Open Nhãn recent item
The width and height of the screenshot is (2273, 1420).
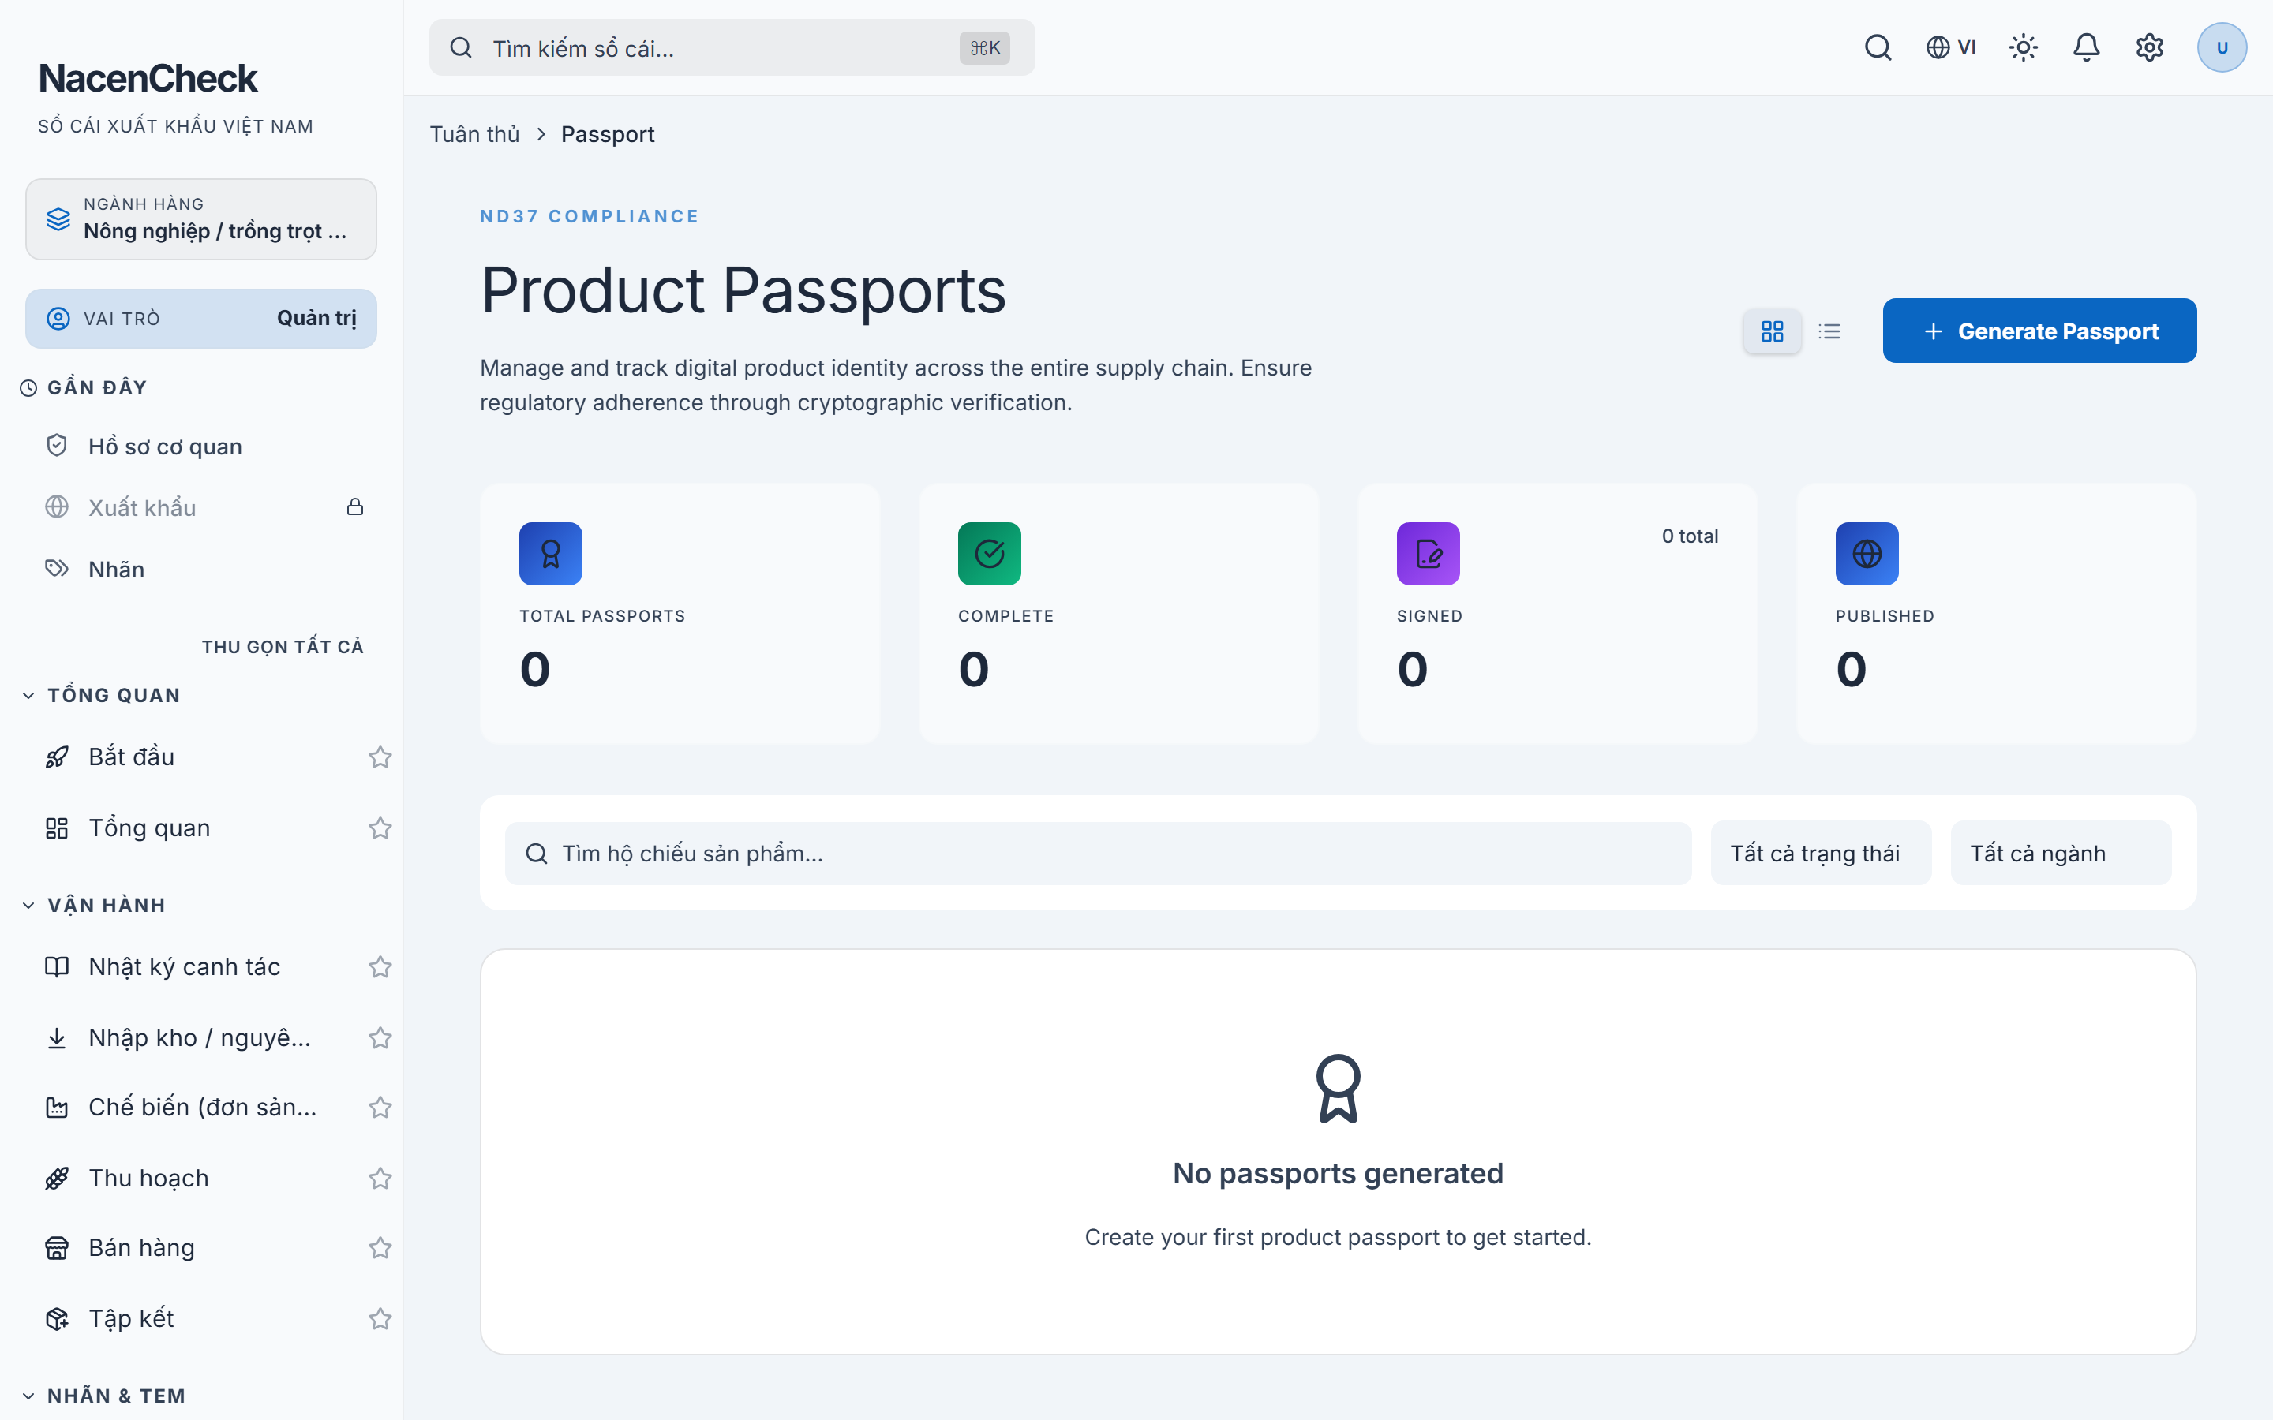[x=202, y=569]
